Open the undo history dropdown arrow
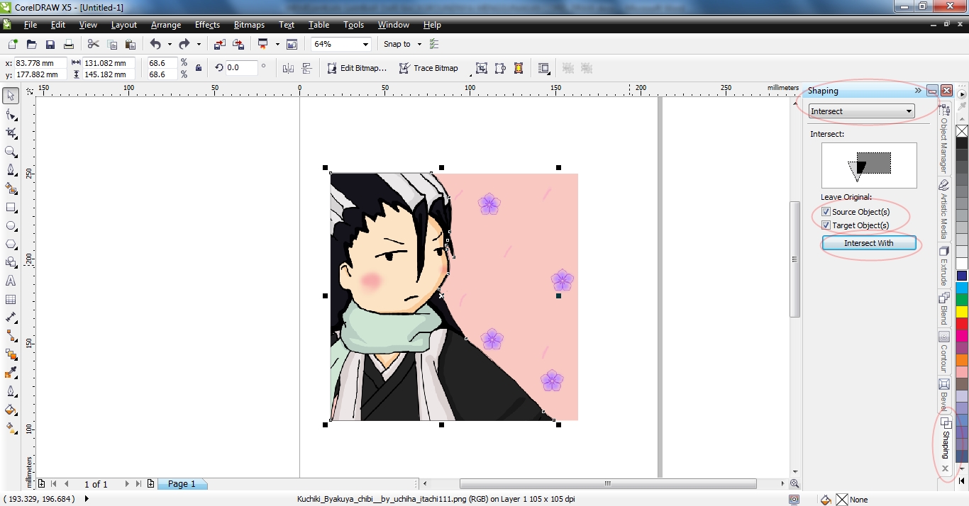Screen dimensions: 969x506 [x=170, y=44]
